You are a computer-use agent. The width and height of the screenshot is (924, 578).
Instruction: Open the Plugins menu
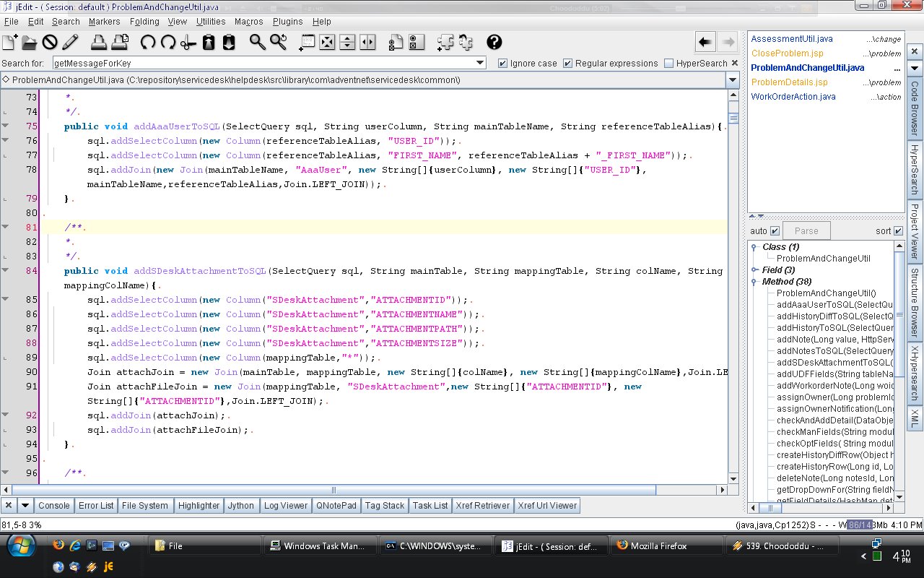(287, 22)
